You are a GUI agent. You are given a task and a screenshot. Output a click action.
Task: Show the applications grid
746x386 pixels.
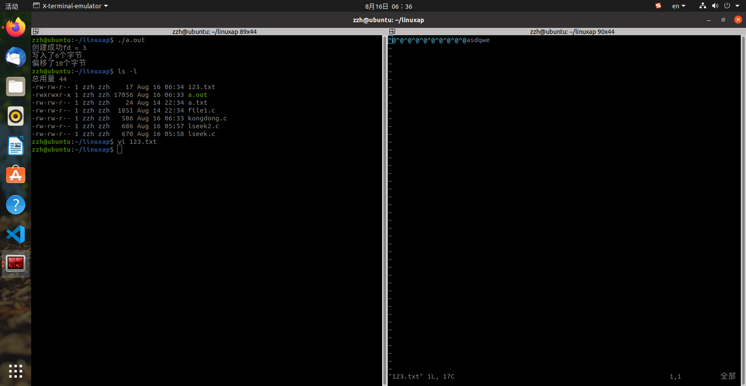pyautogui.click(x=16, y=371)
